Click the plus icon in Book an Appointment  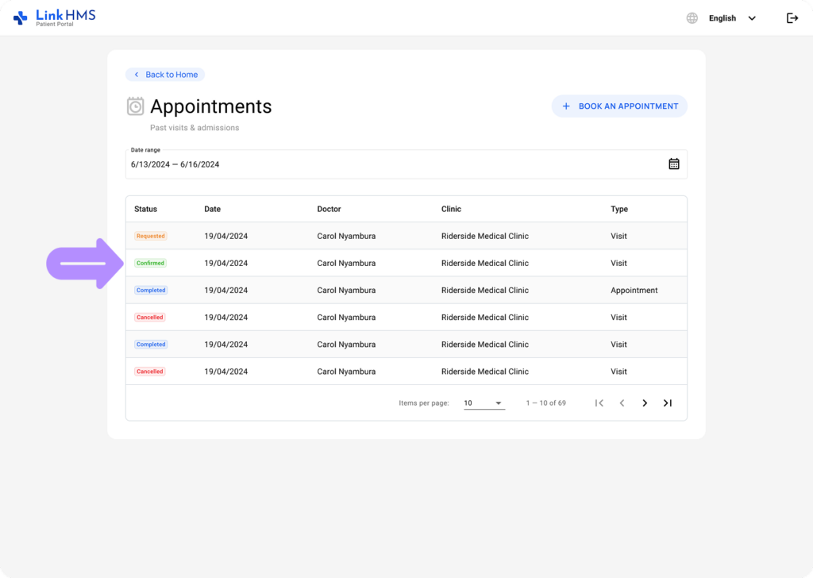click(x=565, y=106)
